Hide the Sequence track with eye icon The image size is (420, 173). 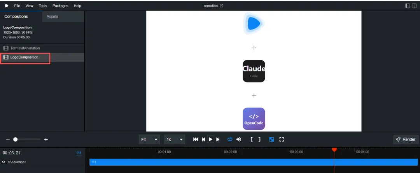point(3,162)
